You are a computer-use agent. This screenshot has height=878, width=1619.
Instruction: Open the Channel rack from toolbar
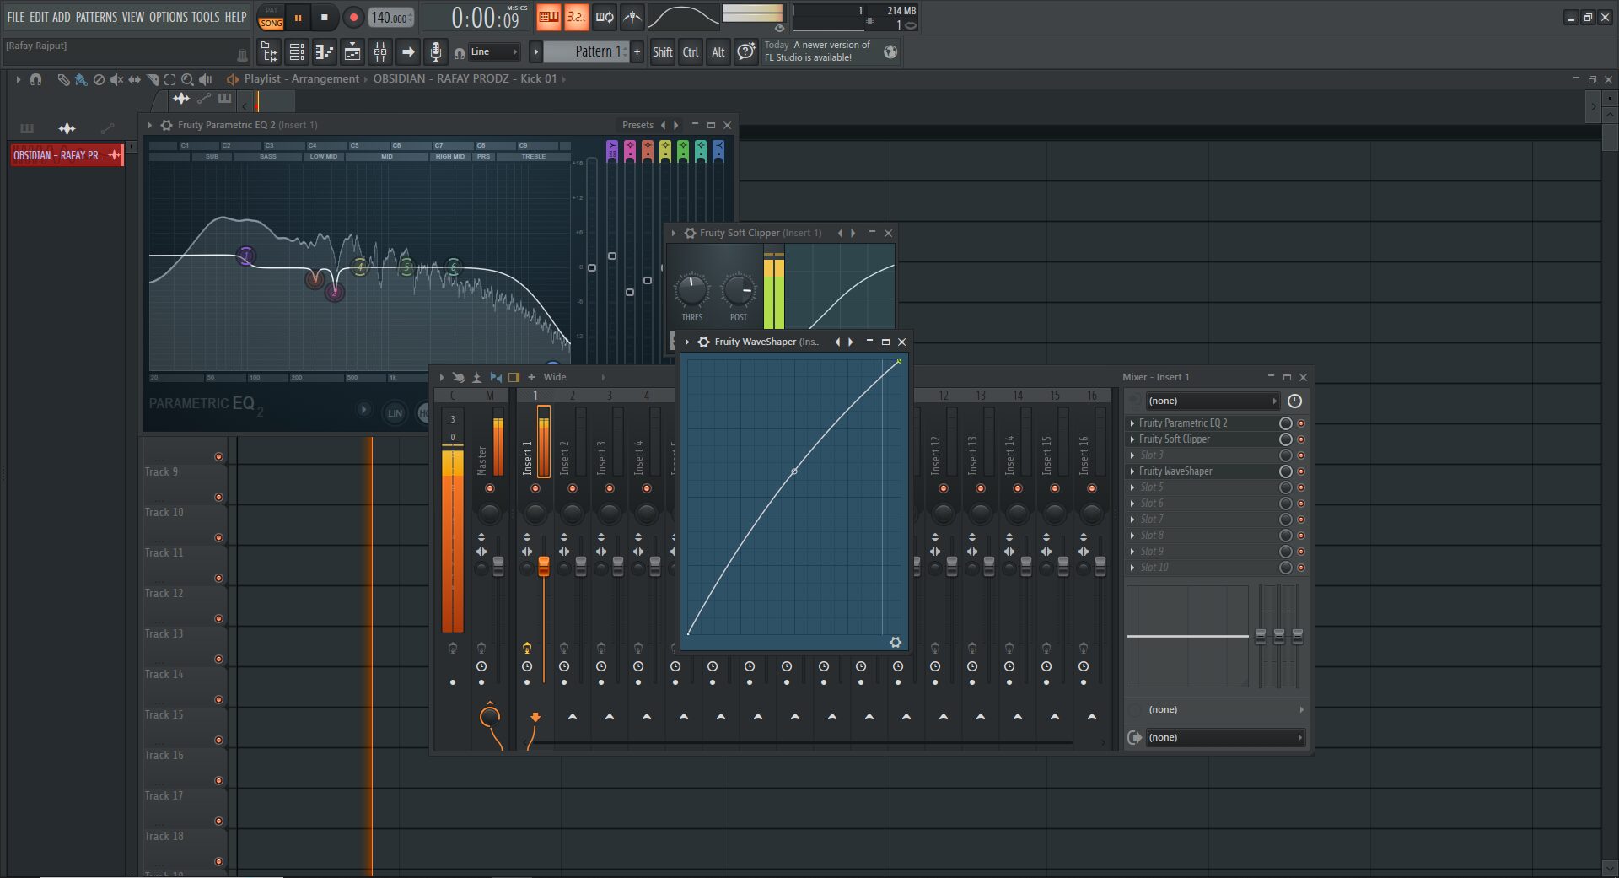pyautogui.click(x=297, y=52)
